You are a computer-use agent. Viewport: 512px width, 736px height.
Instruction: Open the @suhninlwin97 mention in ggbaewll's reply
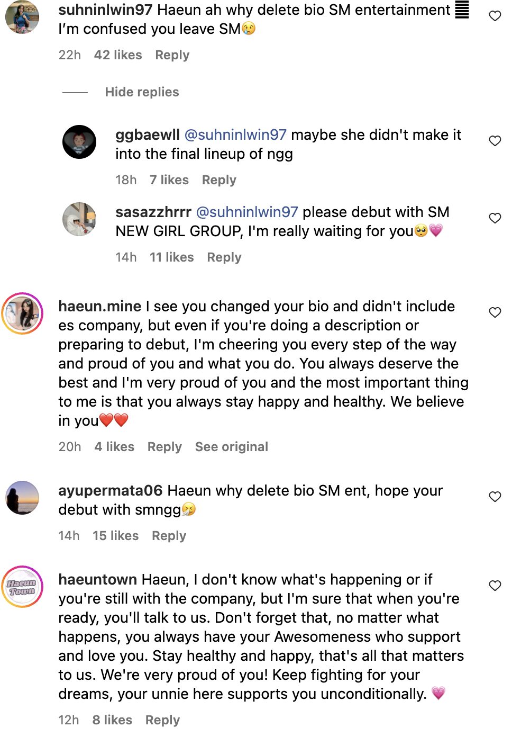coord(235,135)
